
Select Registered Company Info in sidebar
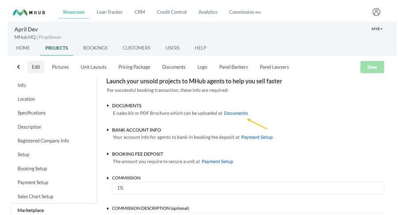tap(43, 141)
